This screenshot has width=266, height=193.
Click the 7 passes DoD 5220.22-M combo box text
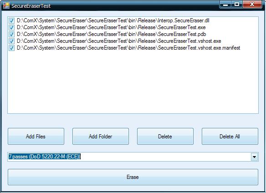(x=45, y=157)
